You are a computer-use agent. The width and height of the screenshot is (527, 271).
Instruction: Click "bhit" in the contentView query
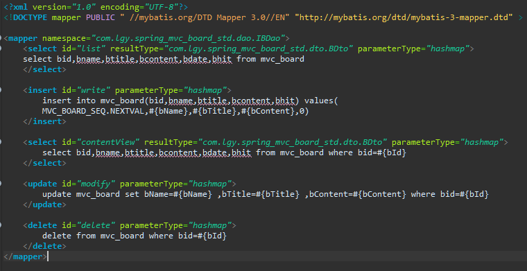241,152
